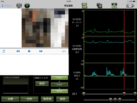
Task: Tap the 再生画面 title
Action: click(x=68, y=6)
